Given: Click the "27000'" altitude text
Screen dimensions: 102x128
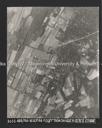Looking at the screenshot, I should pos(90,121).
